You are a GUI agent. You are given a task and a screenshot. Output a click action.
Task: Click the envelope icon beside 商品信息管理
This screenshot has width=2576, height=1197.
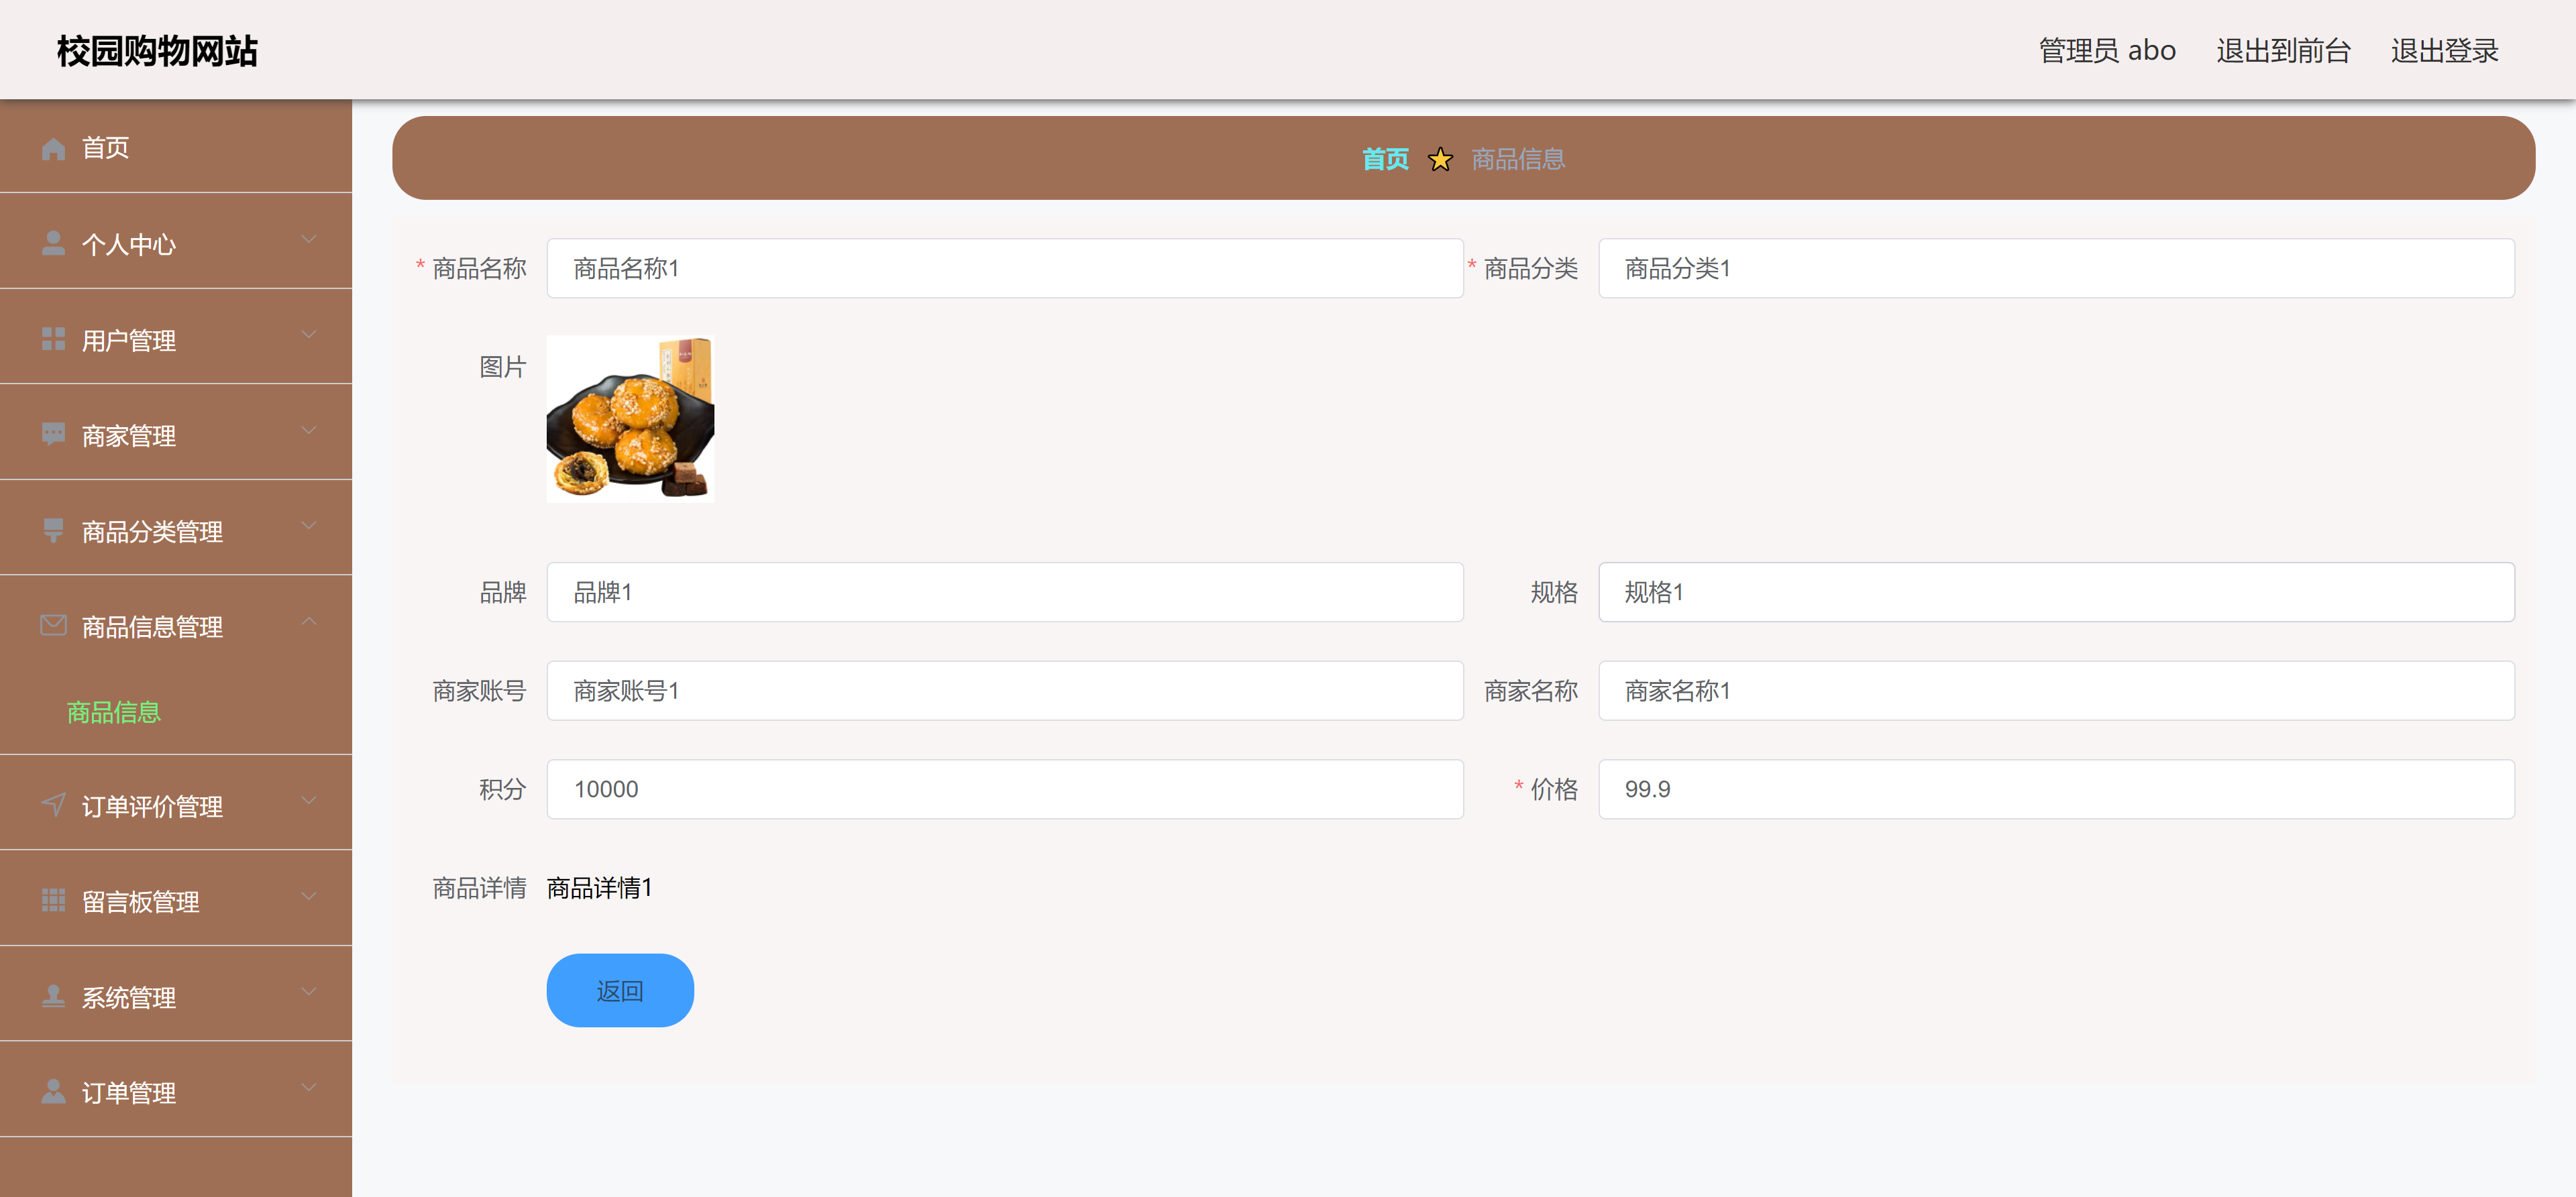tap(53, 626)
